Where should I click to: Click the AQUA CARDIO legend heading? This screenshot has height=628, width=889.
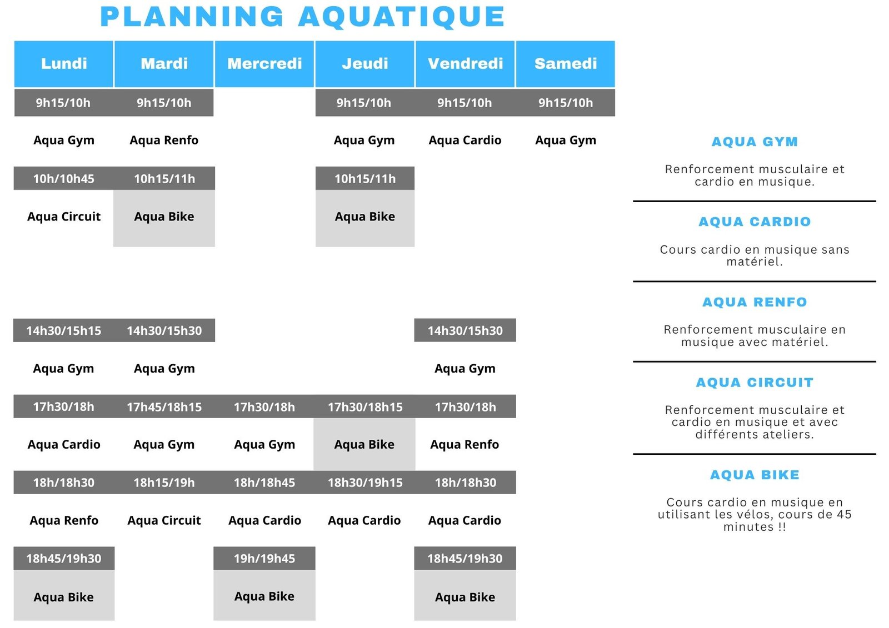coord(755,222)
